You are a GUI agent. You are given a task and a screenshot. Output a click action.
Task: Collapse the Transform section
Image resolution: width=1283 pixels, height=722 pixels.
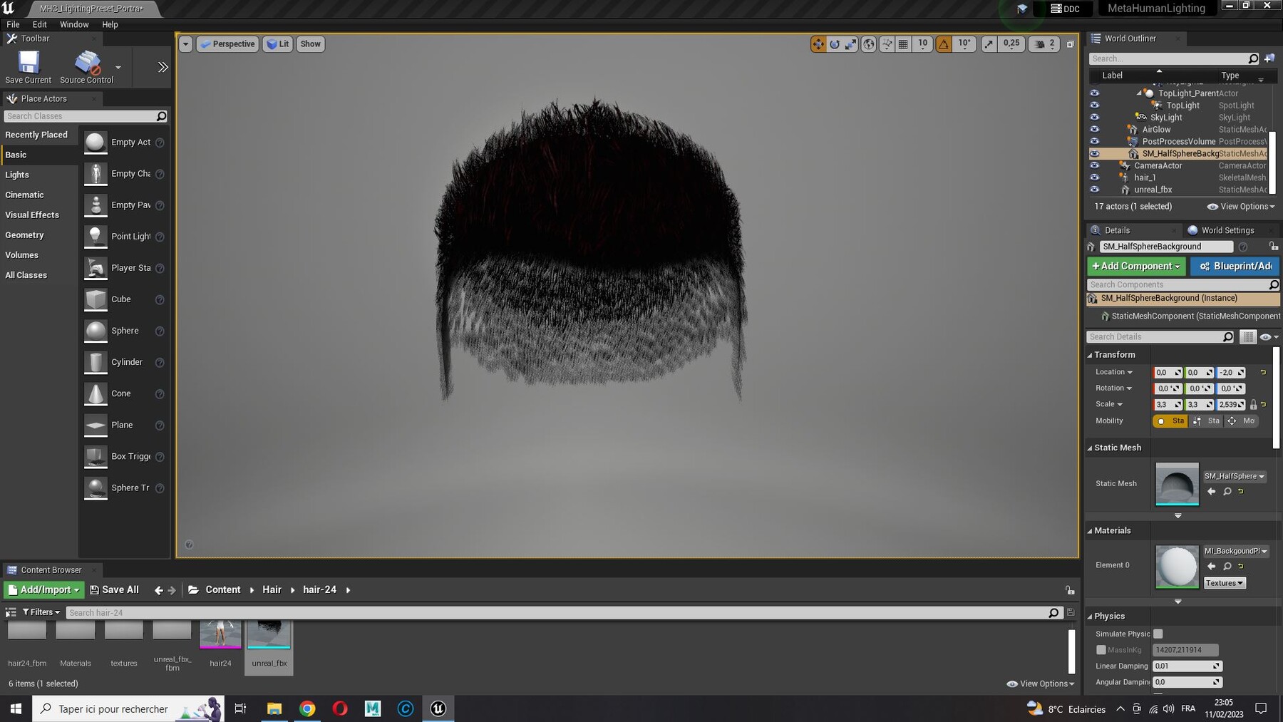coord(1090,355)
